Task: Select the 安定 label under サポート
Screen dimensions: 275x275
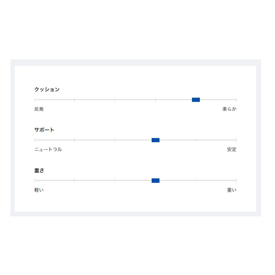Action: tap(232, 150)
